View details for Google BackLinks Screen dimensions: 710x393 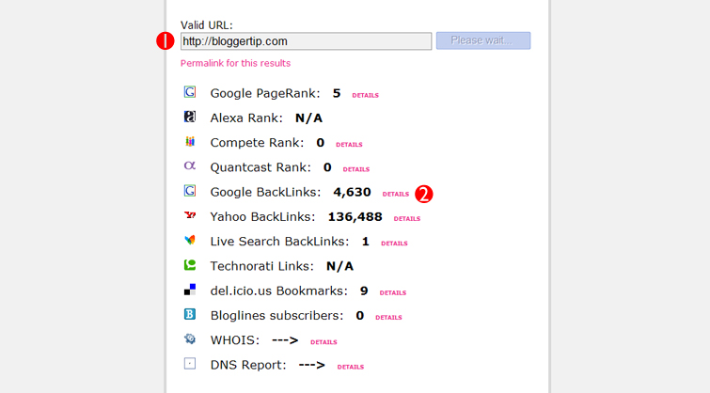point(396,195)
